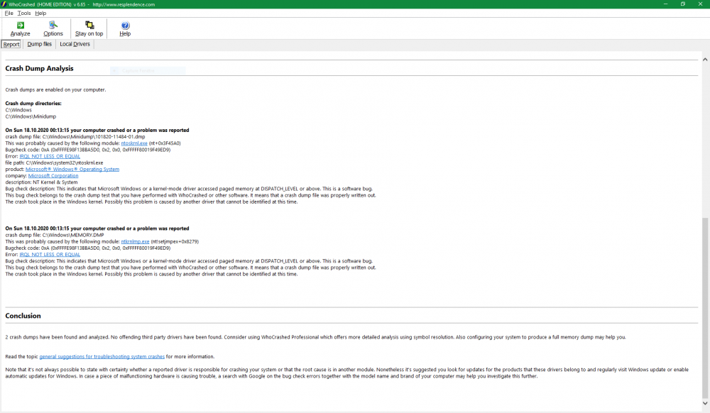Screen dimensions: 710x413
Task: Click the Crash dump directories label
Action: tap(33, 103)
